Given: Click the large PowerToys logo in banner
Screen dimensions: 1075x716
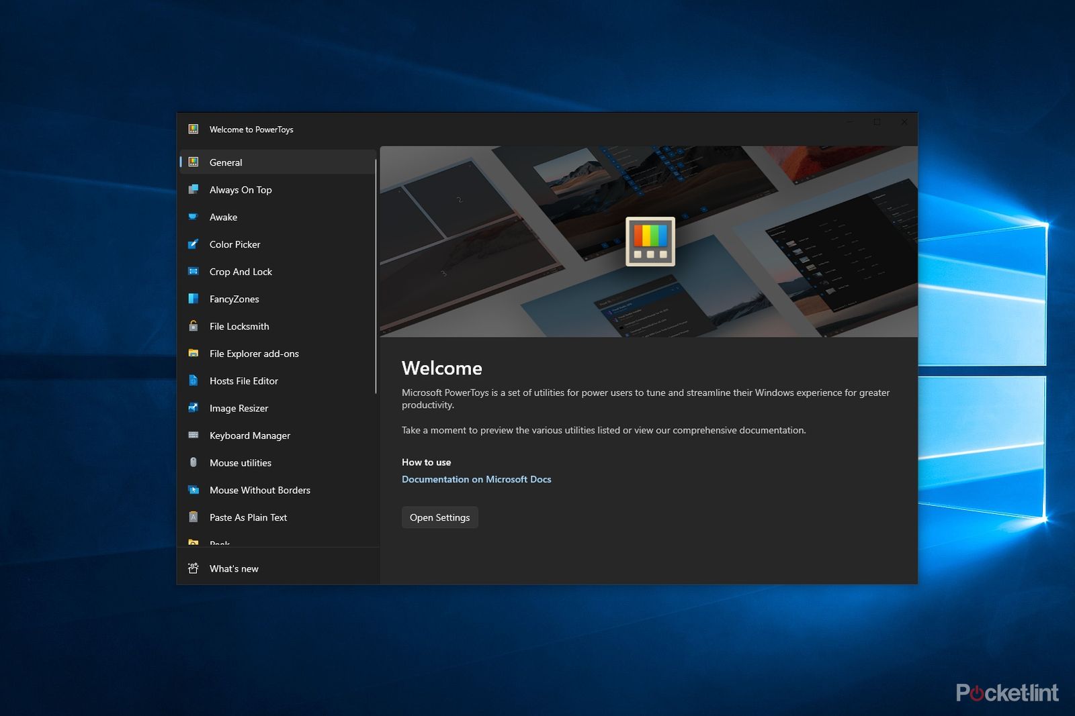Looking at the screenshot, I should coord(650,242).
